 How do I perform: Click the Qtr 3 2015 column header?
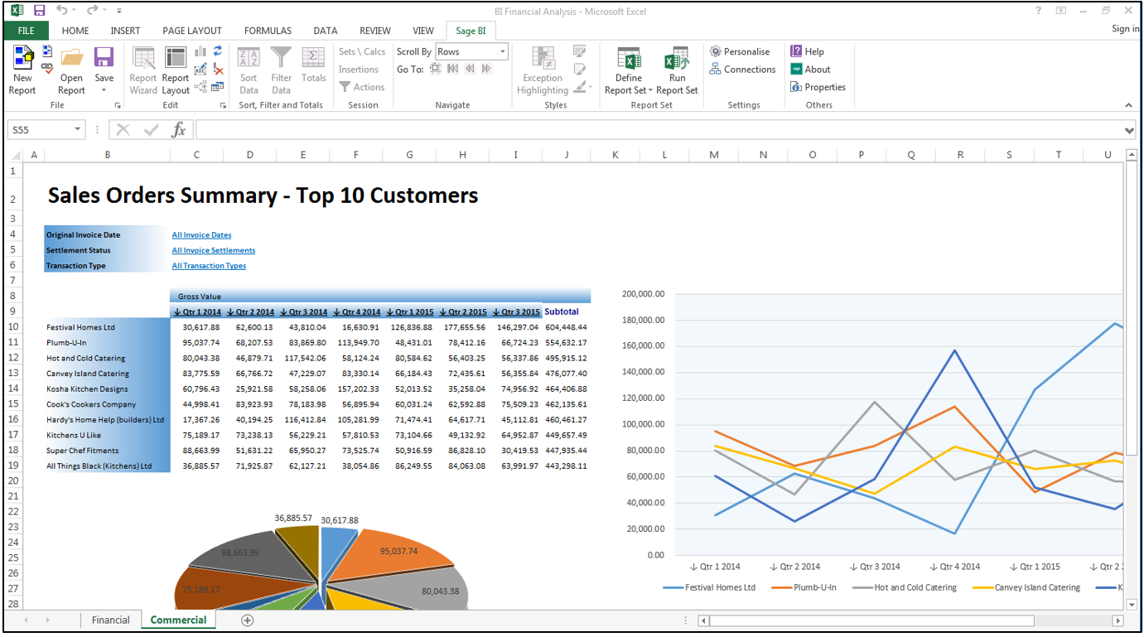coord(516,311)
